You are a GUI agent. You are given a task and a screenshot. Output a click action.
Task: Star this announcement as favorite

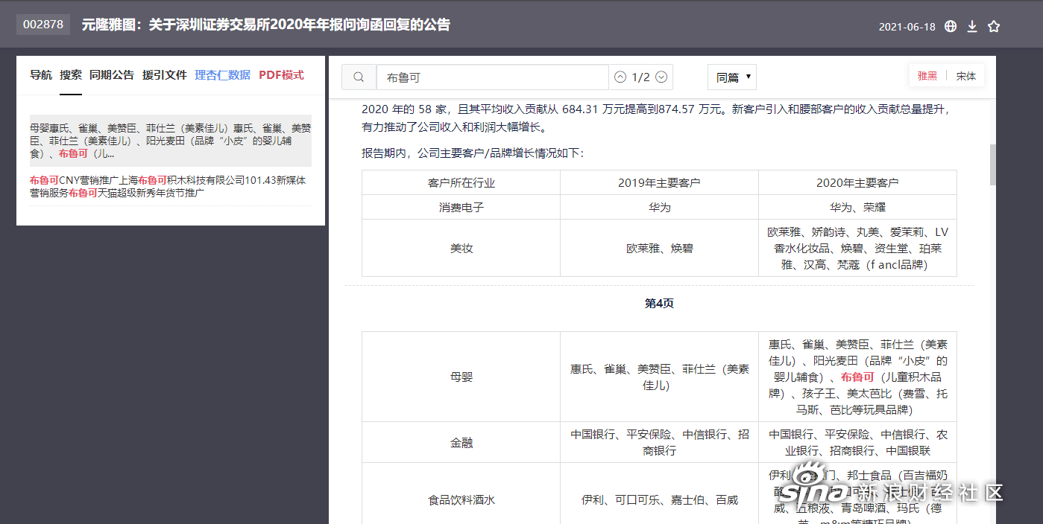[x=994, y=26]
